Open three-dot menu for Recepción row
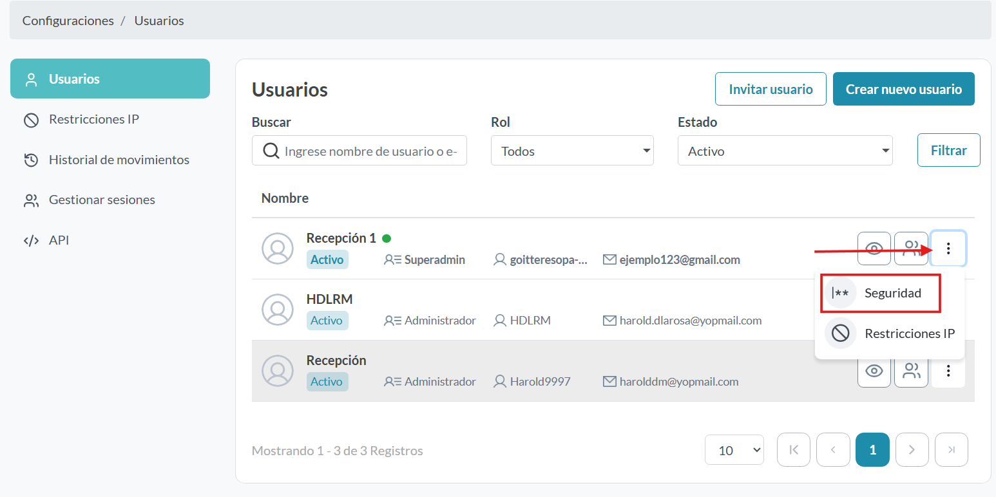This screenshot has width=996, height=497. pos(948,371)
